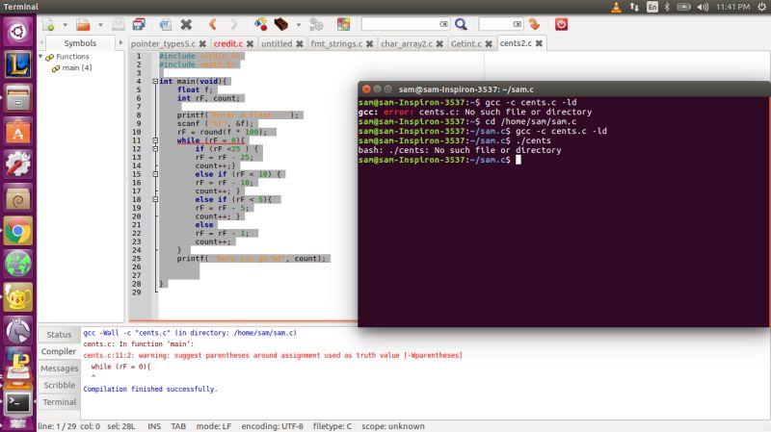The height and width of the screenshot is (432, 771).
Task: Fold the while loop at line 11
Action: click(155, 140)
